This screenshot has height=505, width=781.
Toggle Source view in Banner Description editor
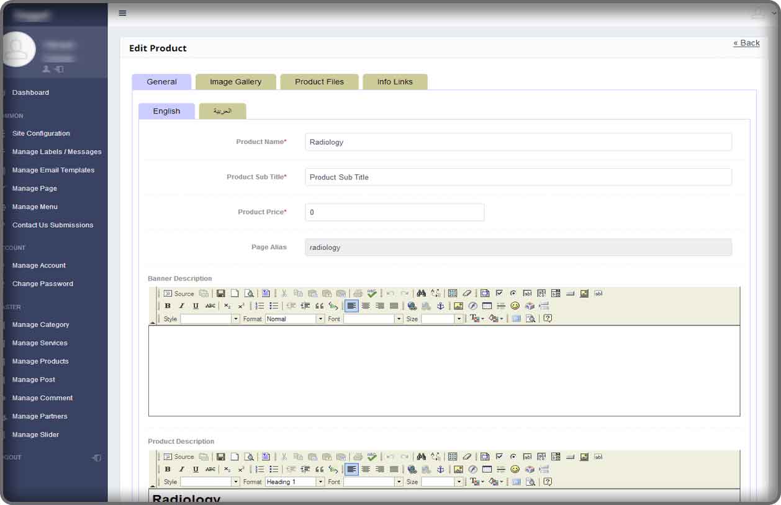click(x=179, y=293)
